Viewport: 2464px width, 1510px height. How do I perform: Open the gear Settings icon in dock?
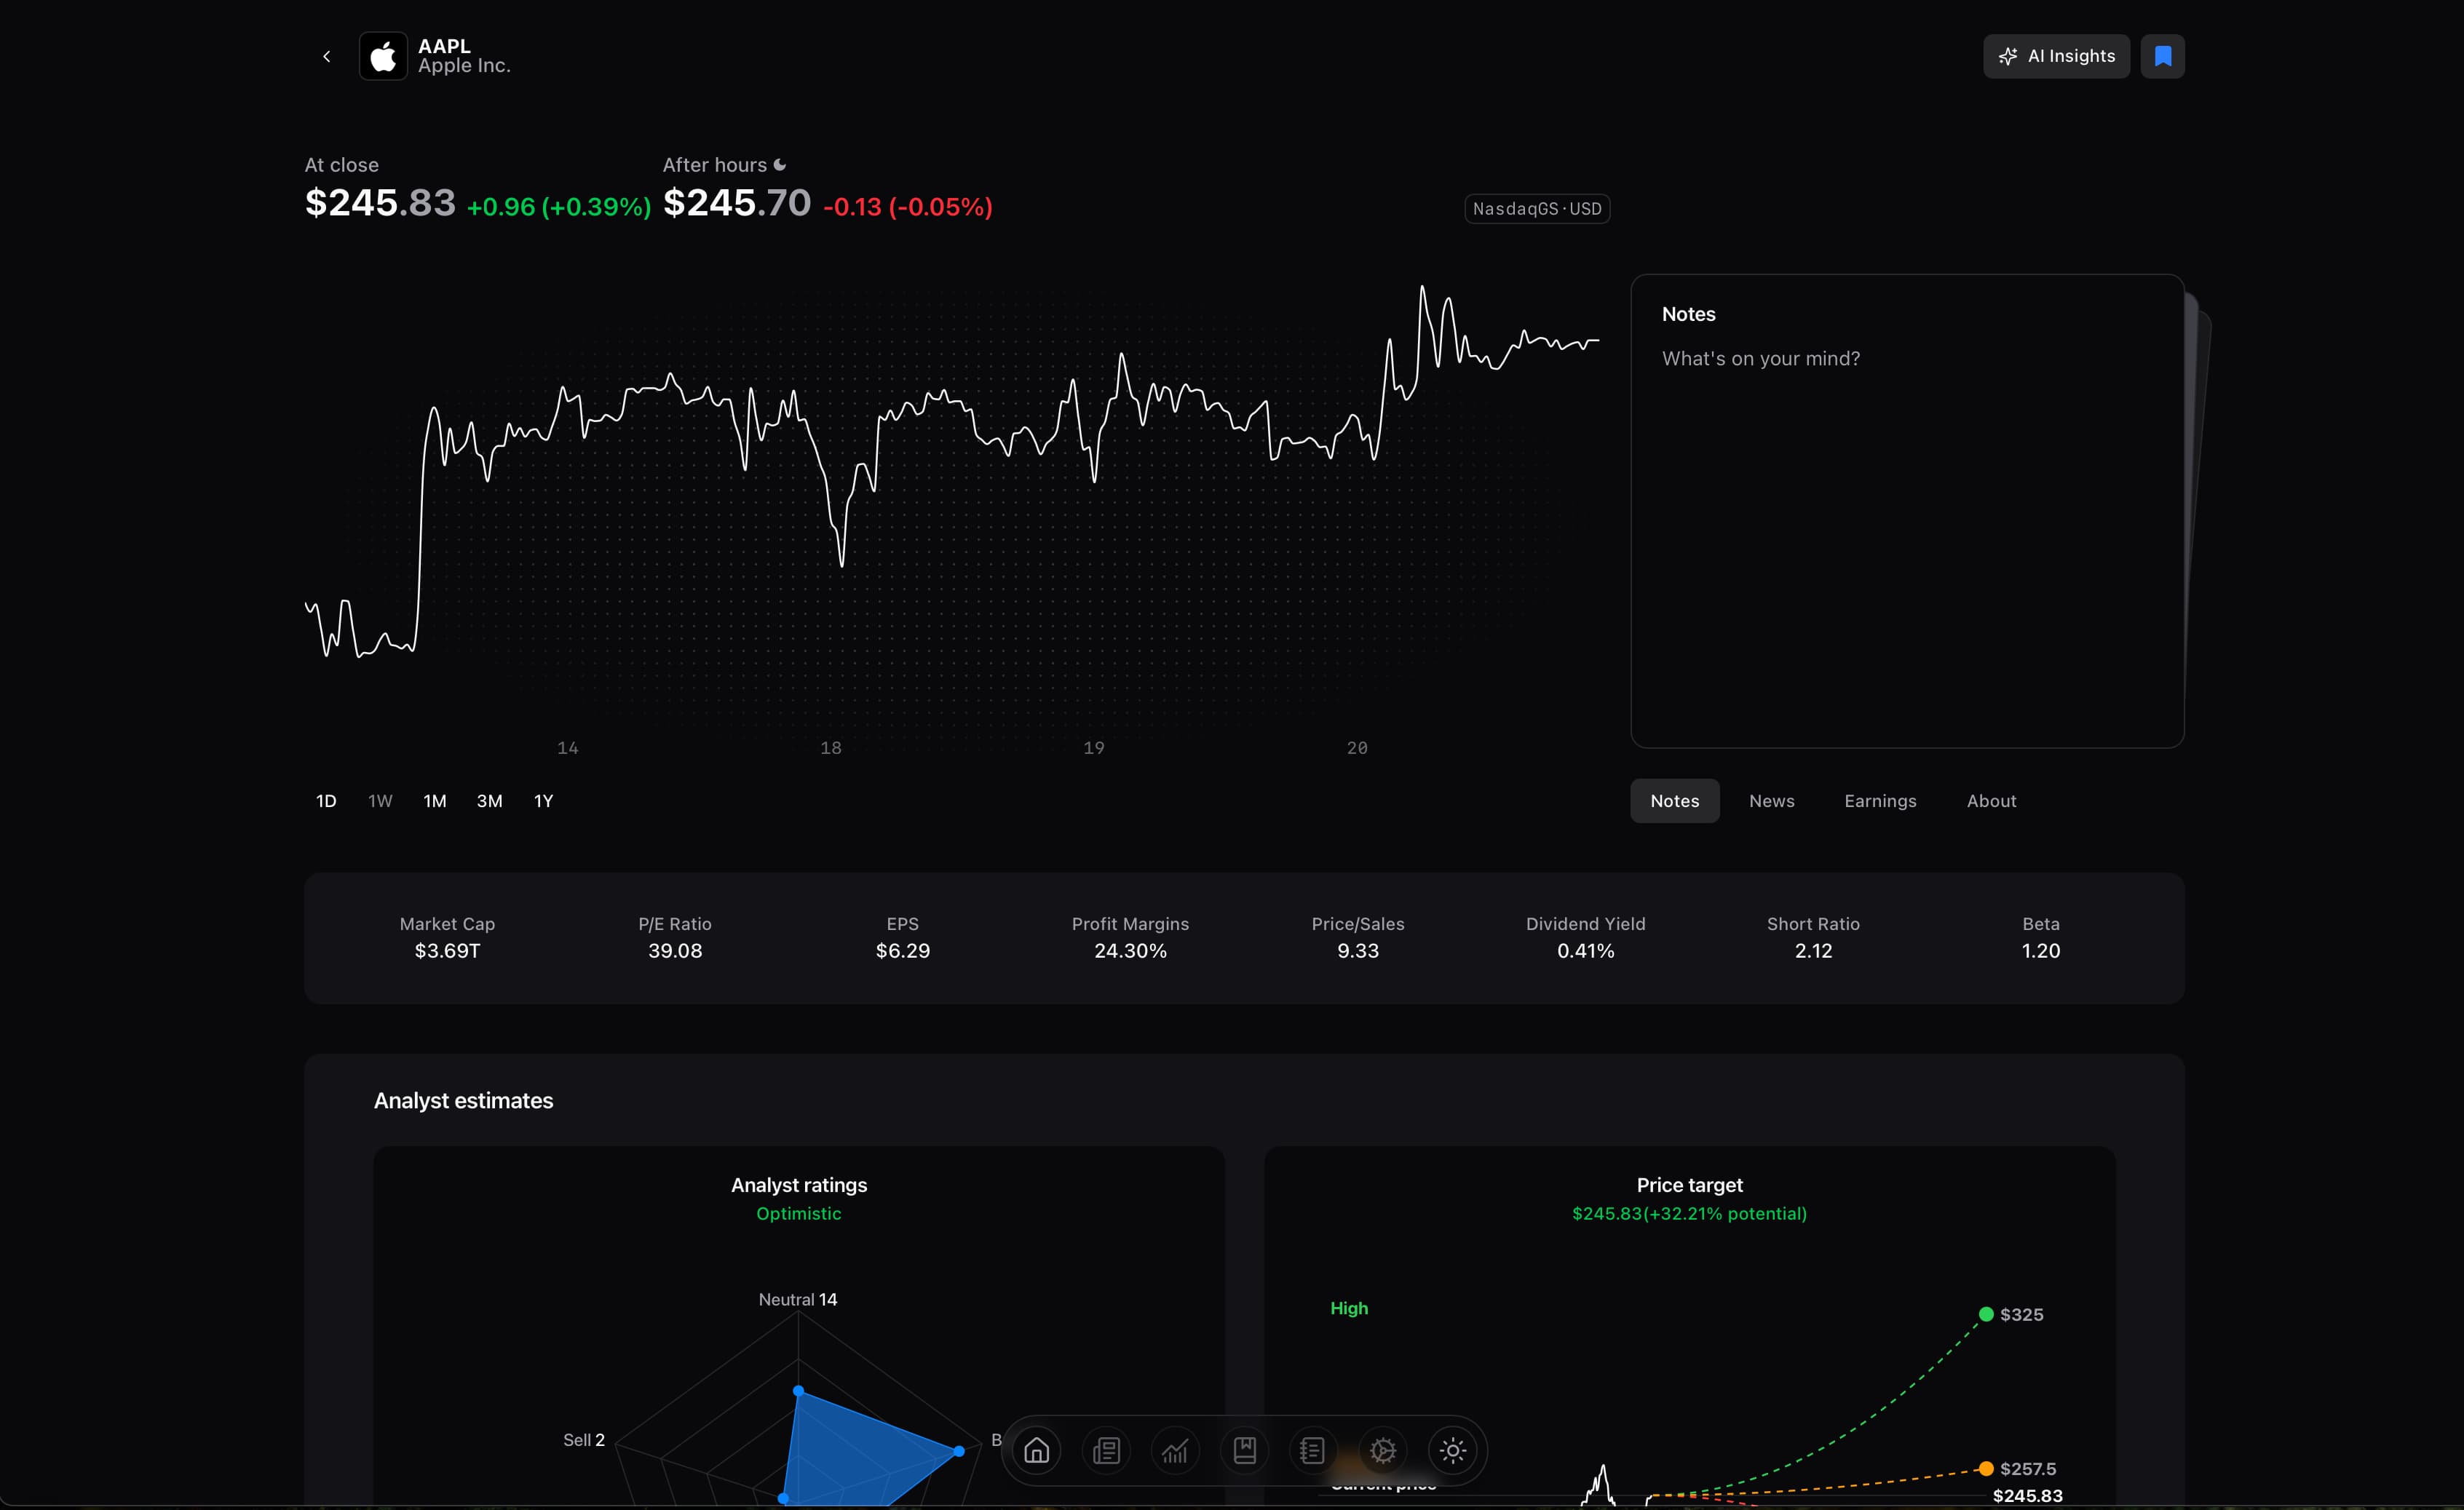point(1383,1450)
